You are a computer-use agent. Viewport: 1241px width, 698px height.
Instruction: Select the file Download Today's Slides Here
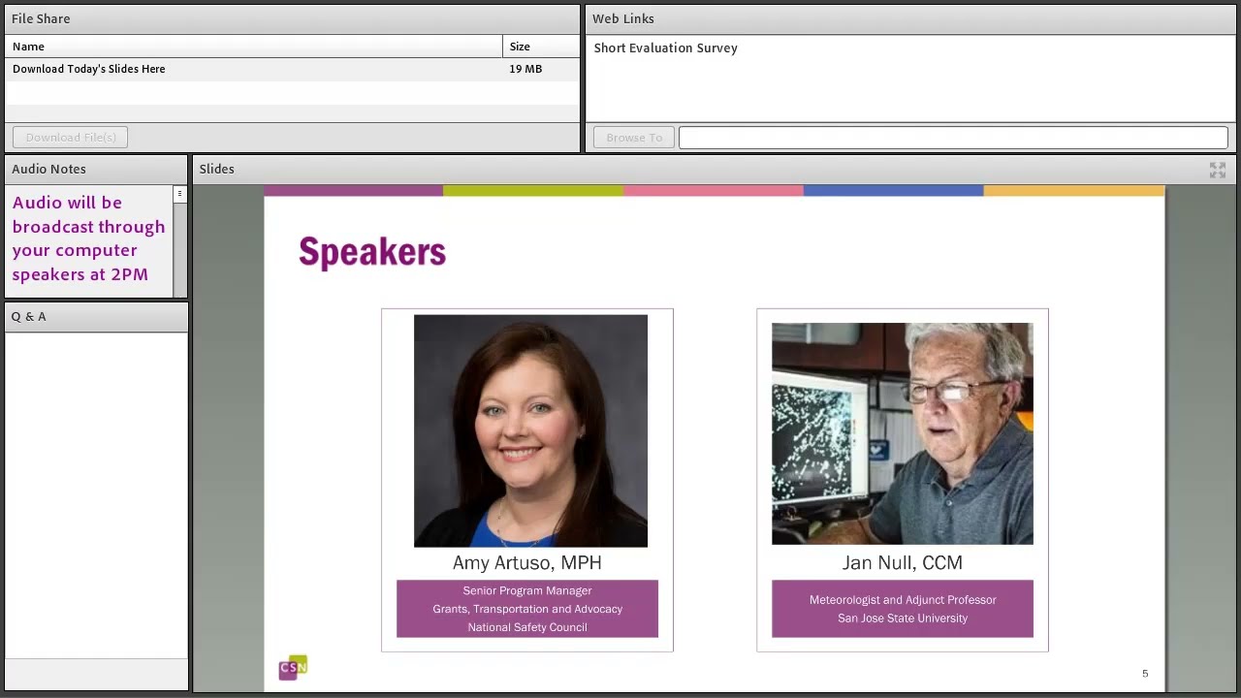[89, 69]
